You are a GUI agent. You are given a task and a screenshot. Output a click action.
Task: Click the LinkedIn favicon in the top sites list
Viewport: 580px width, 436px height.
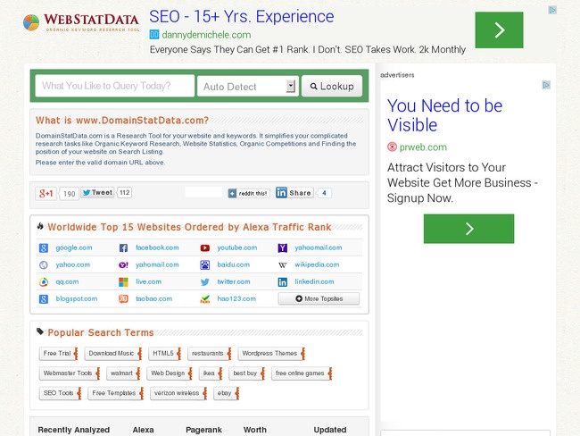[283, 282]
